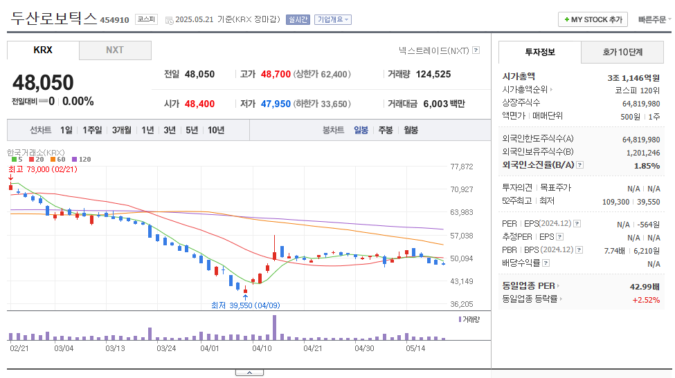Switch to the KRX tab

(x=43, y=50)
